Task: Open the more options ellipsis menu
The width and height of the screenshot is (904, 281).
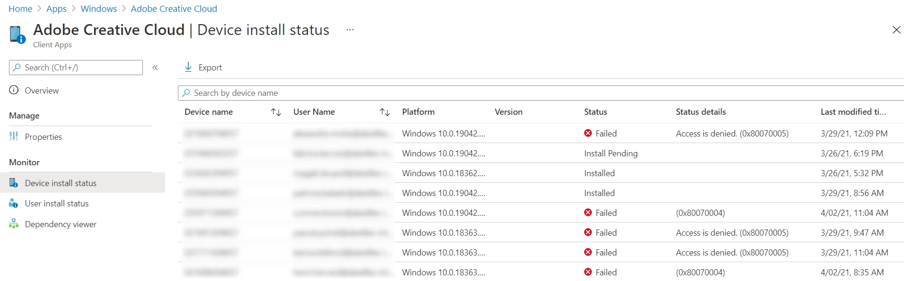Action: [x=350, y=30]
